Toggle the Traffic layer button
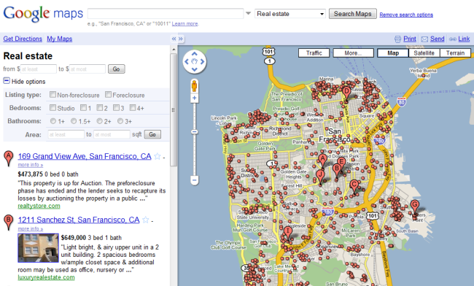The height and width of the screenshot is (286, 474). [x=314, y=53]
